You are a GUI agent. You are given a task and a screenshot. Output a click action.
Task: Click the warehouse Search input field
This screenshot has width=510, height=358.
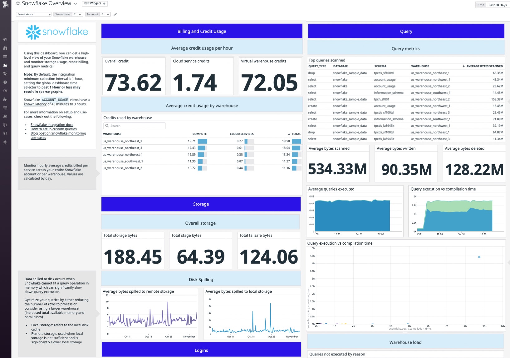(135, 126)
